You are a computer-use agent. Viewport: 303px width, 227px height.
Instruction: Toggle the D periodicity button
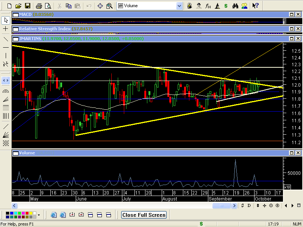point(249,205)
